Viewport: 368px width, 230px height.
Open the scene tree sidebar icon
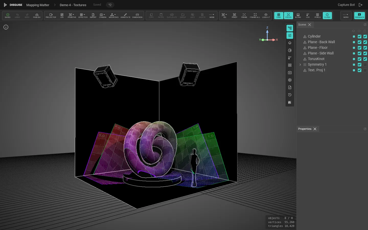pos(290,28)
